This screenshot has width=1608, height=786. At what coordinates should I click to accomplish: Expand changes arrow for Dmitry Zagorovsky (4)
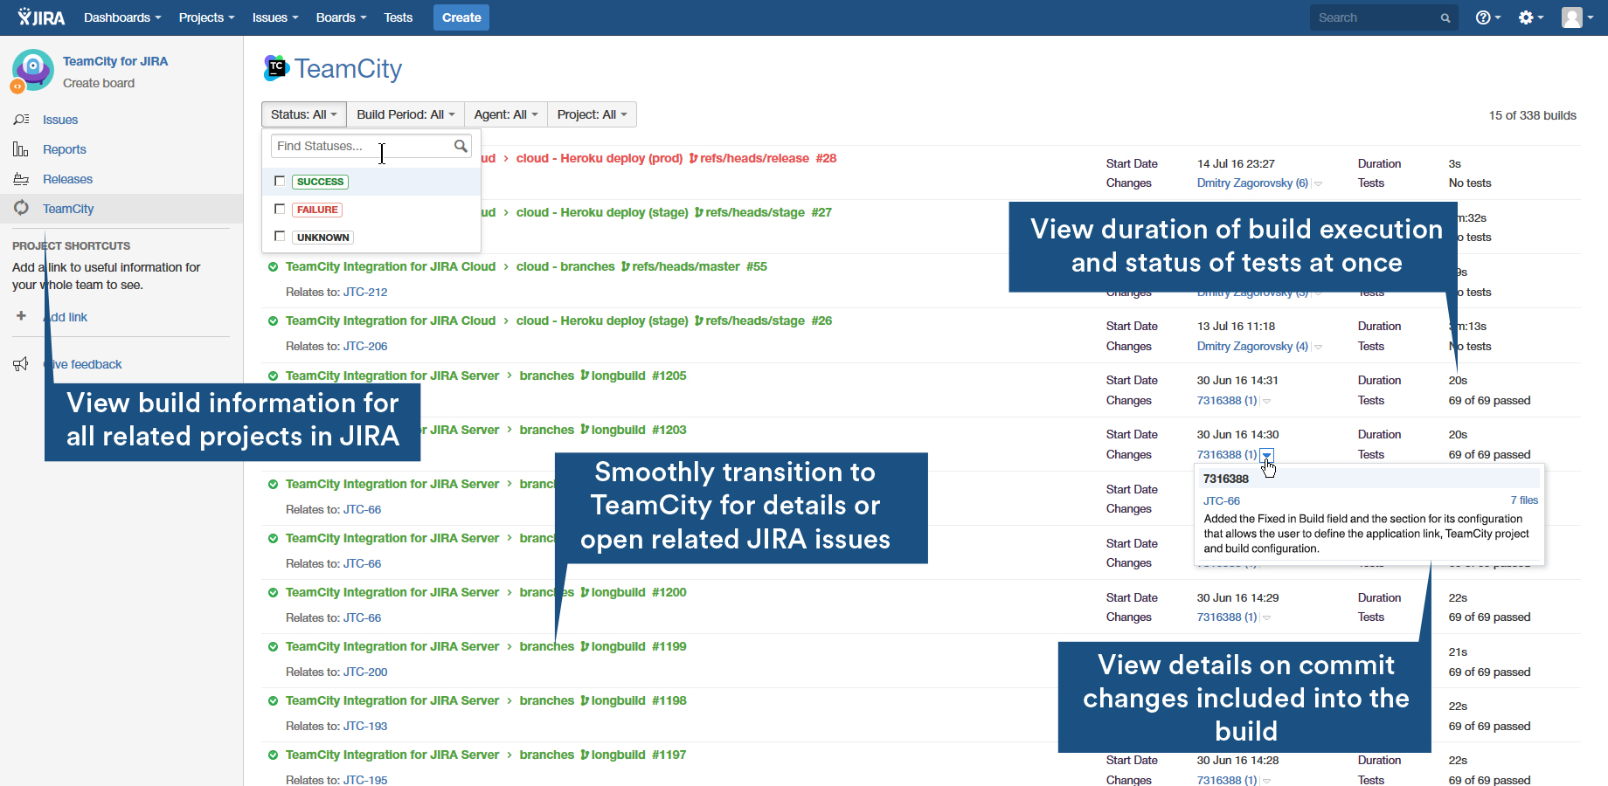(x=1318, y=347)
